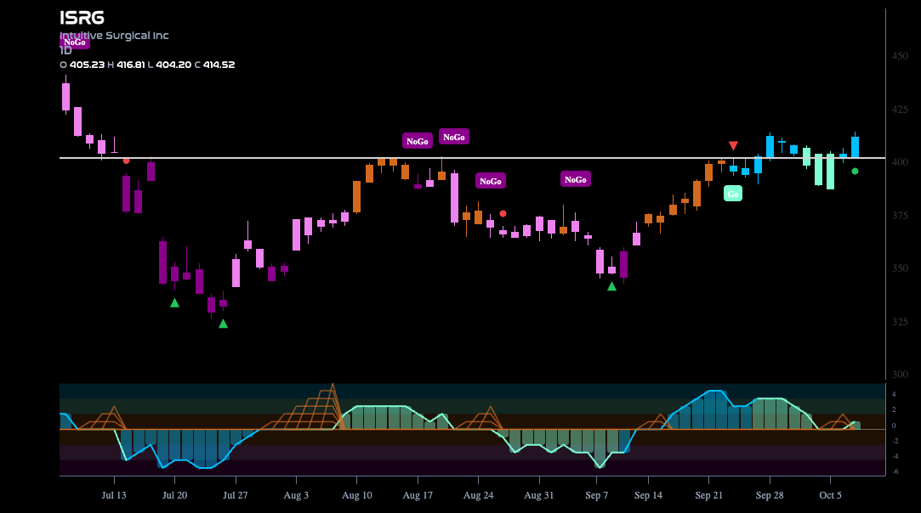The height and width of the screenshot is (513, 921).
Task: Click the tall mint candle at Oct 5
Action: coord(831,172)
